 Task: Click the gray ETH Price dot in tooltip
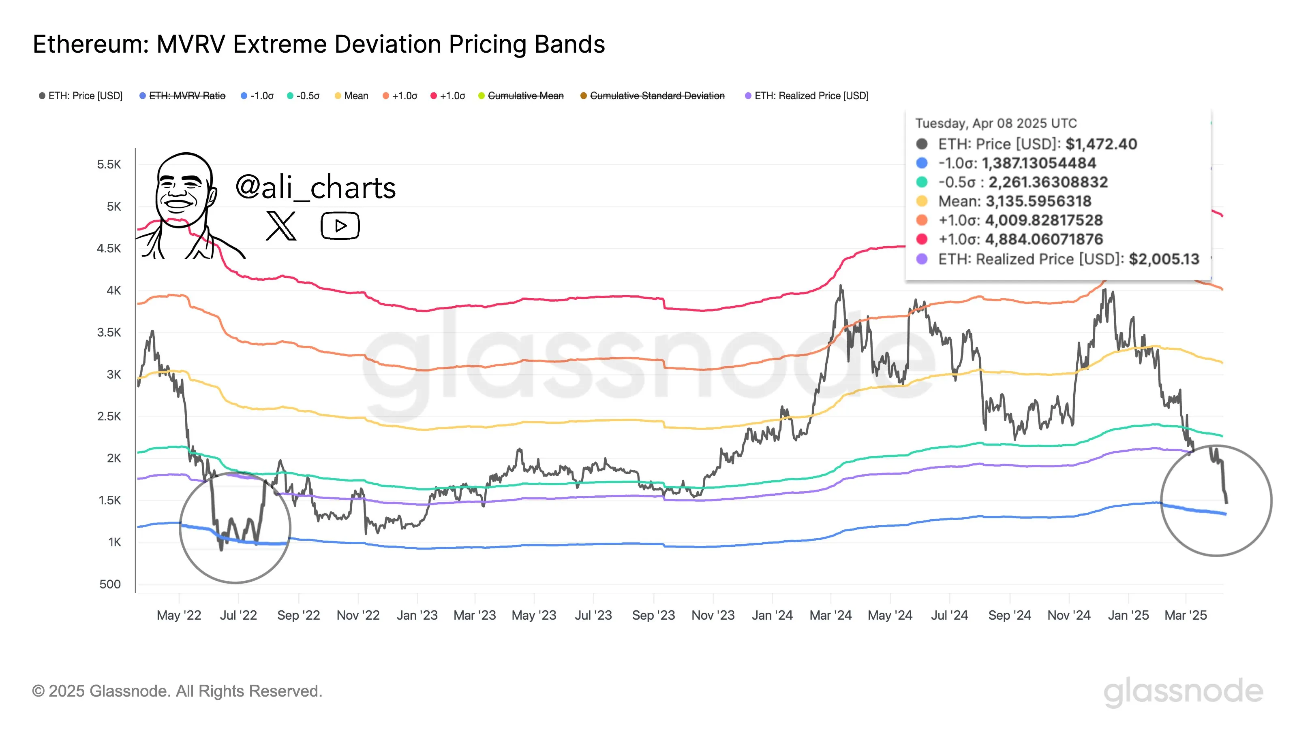(x=922, y=145)
